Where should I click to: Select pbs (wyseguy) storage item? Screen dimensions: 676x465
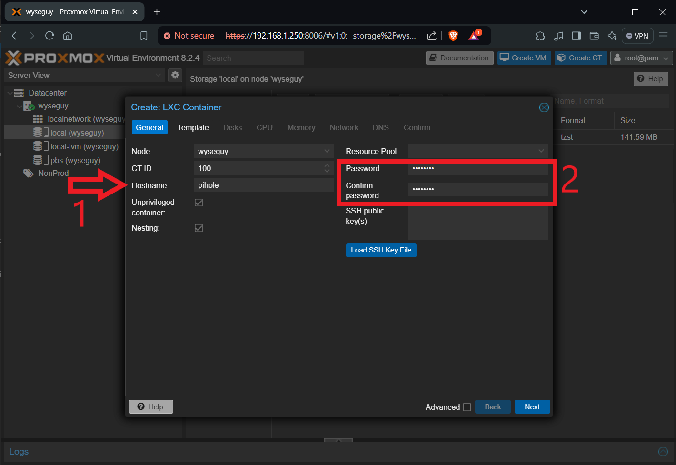(67, 160)
